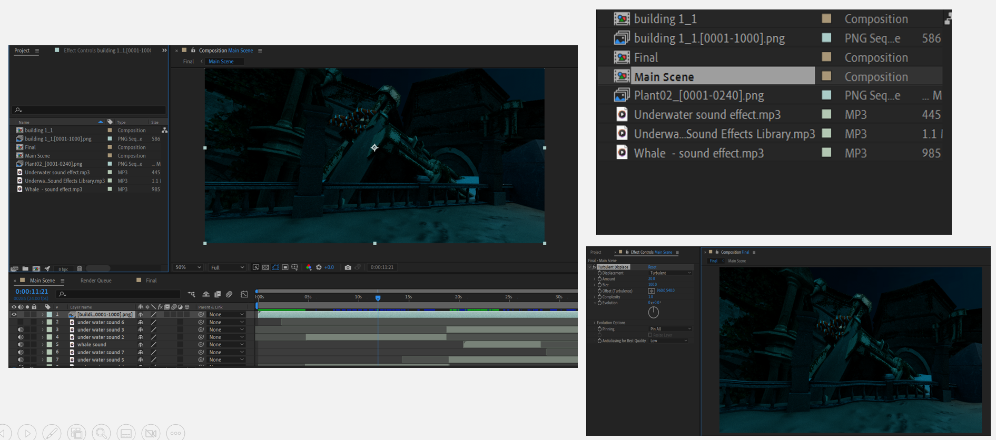The width and height of the screenshot is (996, 440).
Task: Click the timeline playhead marker
Action: 378,298
